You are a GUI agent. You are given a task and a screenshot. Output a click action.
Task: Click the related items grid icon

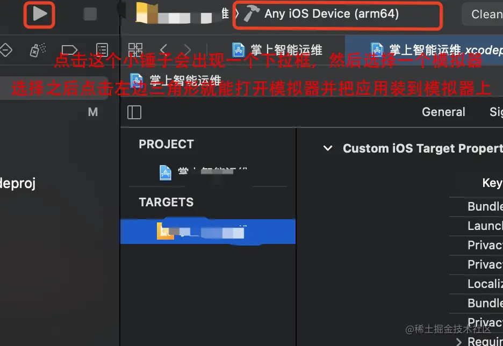[135, 50]
